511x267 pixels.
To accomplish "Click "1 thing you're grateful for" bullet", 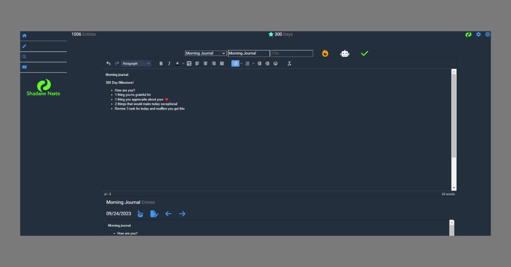I will coord(132,95).
